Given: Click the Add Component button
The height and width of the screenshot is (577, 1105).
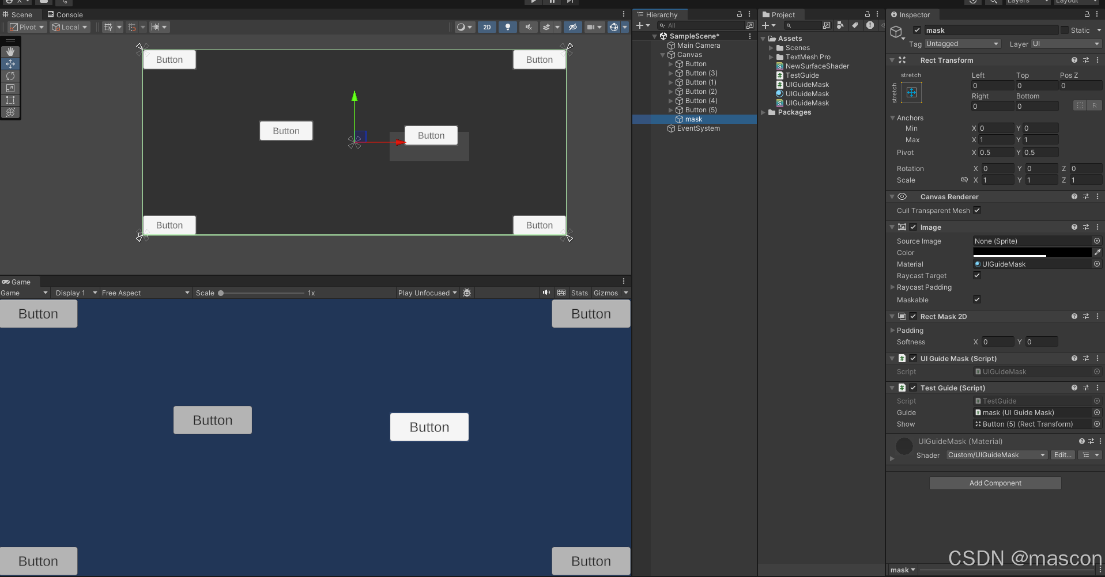Looking at the screenshot, I should click(994, 483).
